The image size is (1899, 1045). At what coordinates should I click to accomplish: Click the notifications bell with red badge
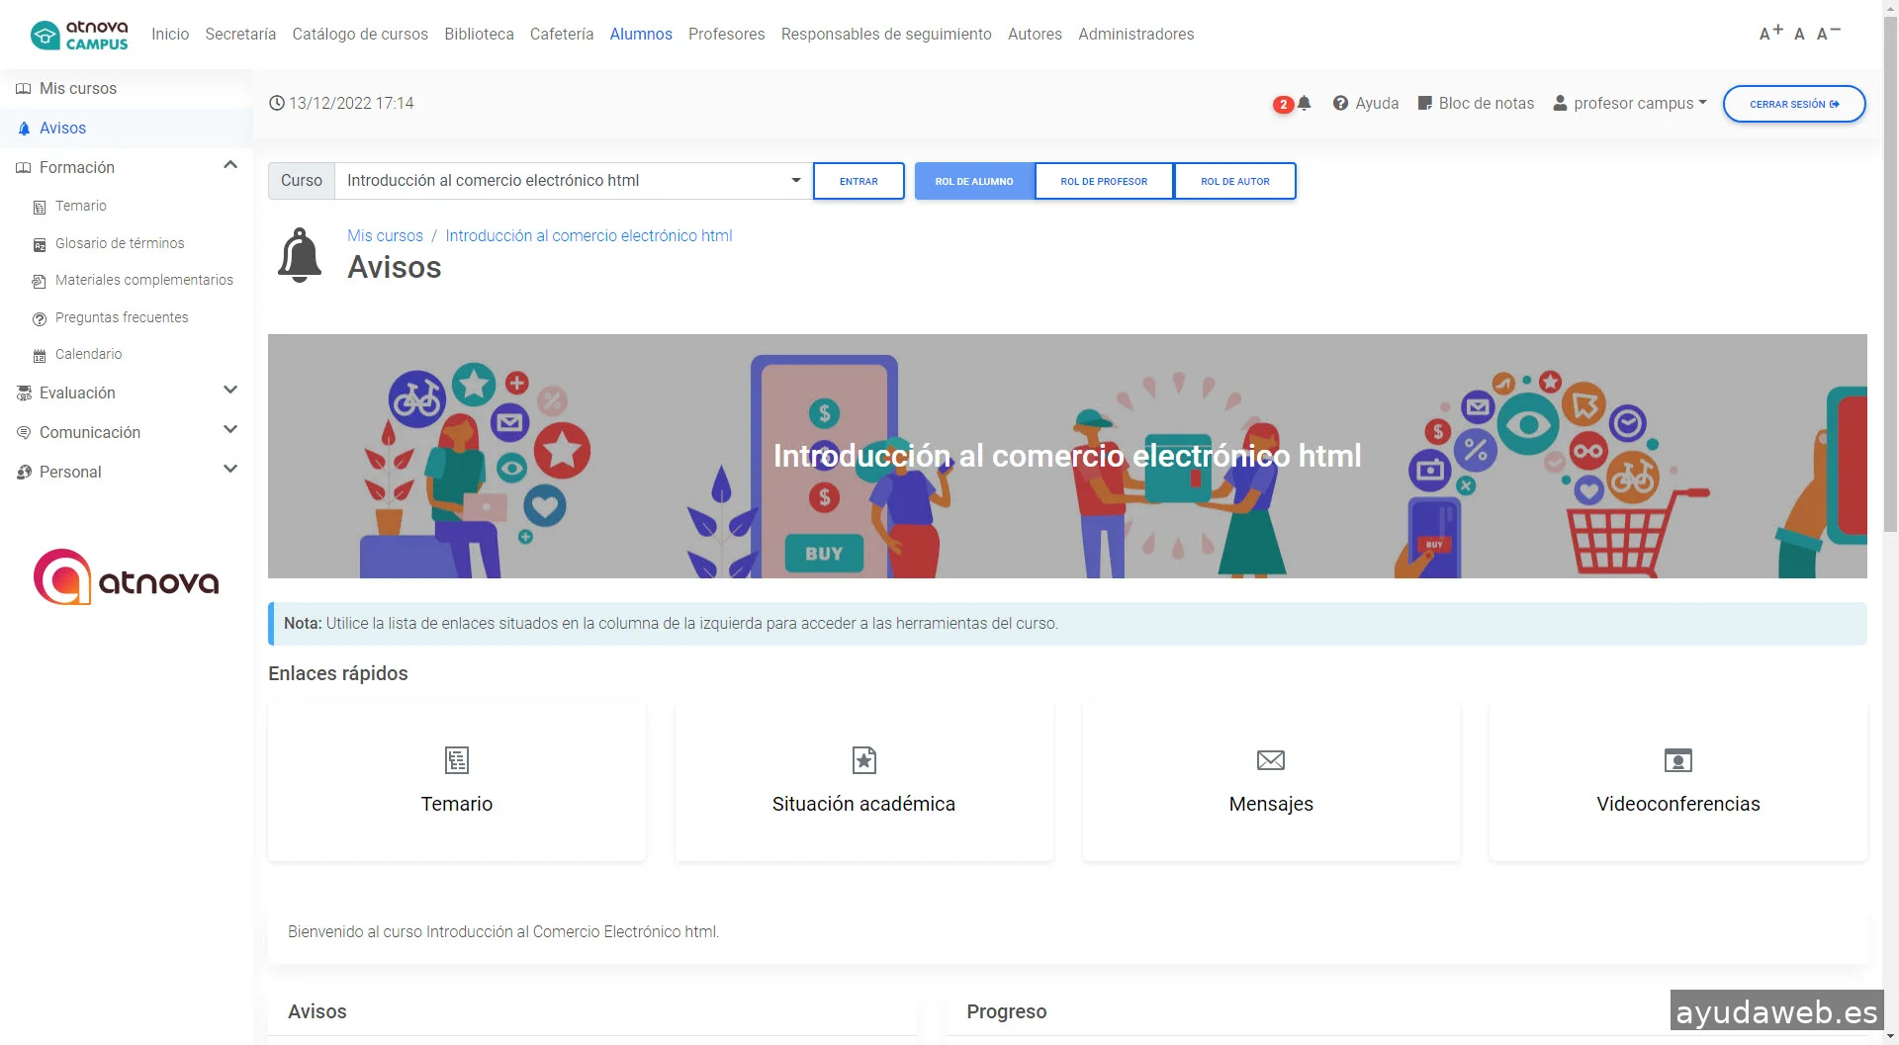pos(1303,104)
